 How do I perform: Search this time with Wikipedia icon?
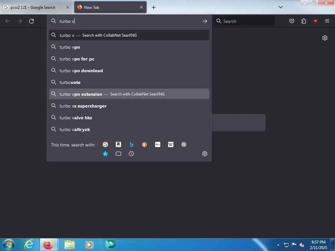click(x=171, y=144)
